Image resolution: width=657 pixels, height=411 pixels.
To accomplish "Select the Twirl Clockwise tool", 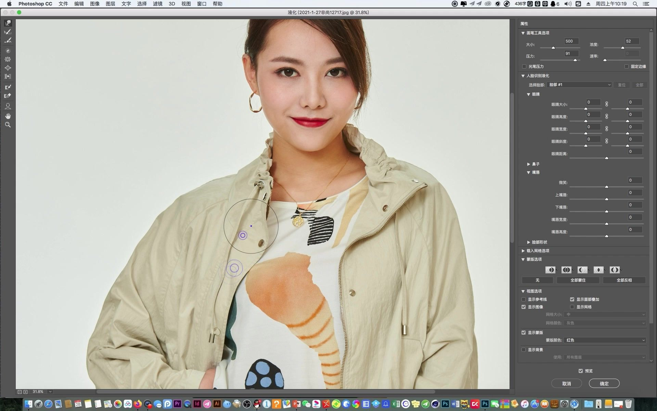I will [x=8, y=51].
